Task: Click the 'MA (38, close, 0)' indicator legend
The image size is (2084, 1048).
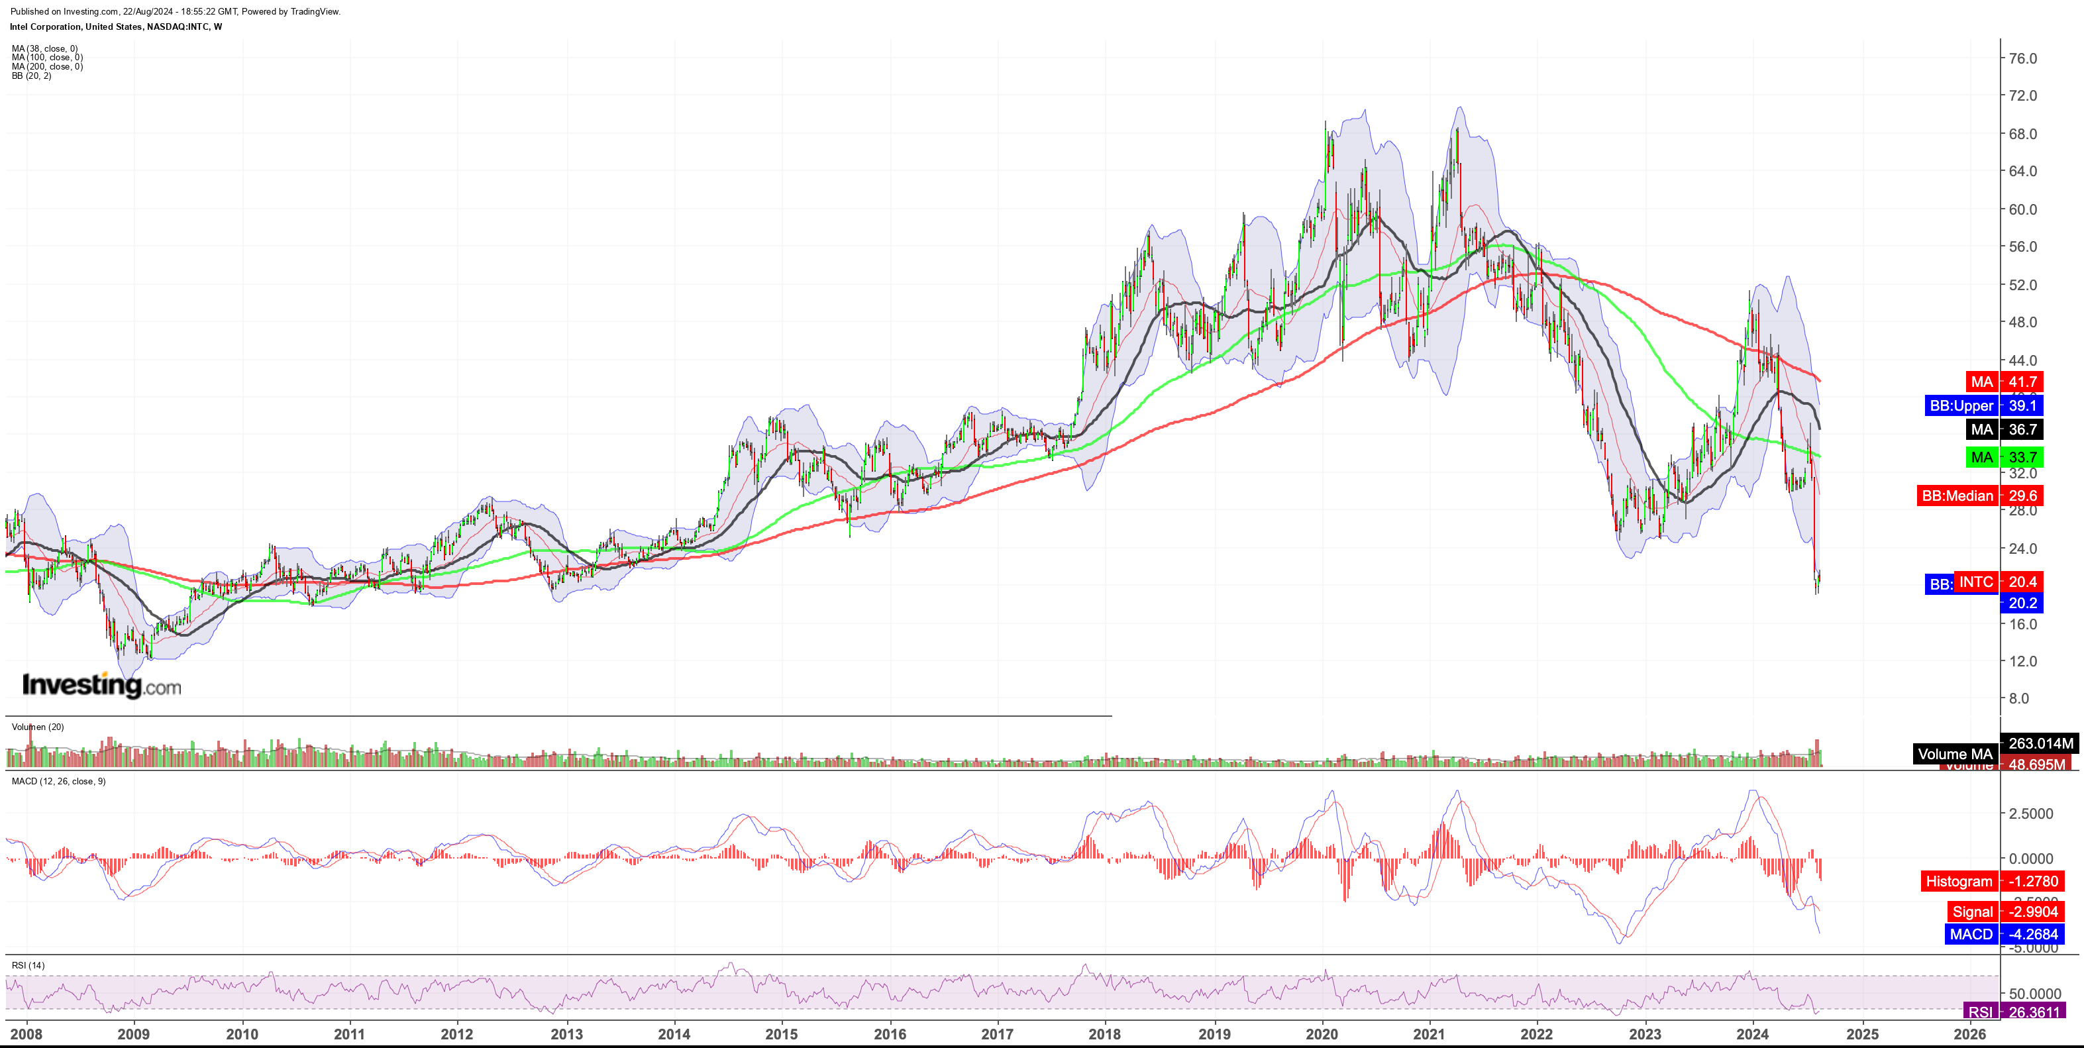Action: (x=44, y=48)
